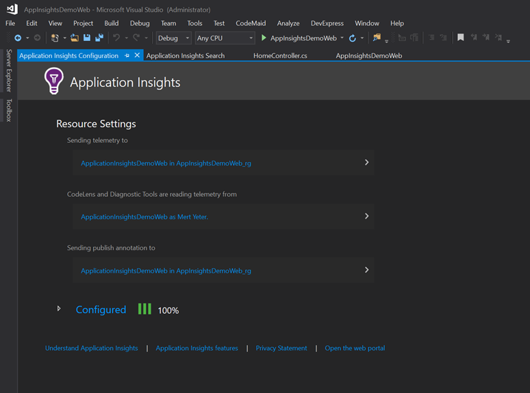This screenshot has width=530, height=393.
Task: Click the Undo arrow icon
Action: point(116,38)
